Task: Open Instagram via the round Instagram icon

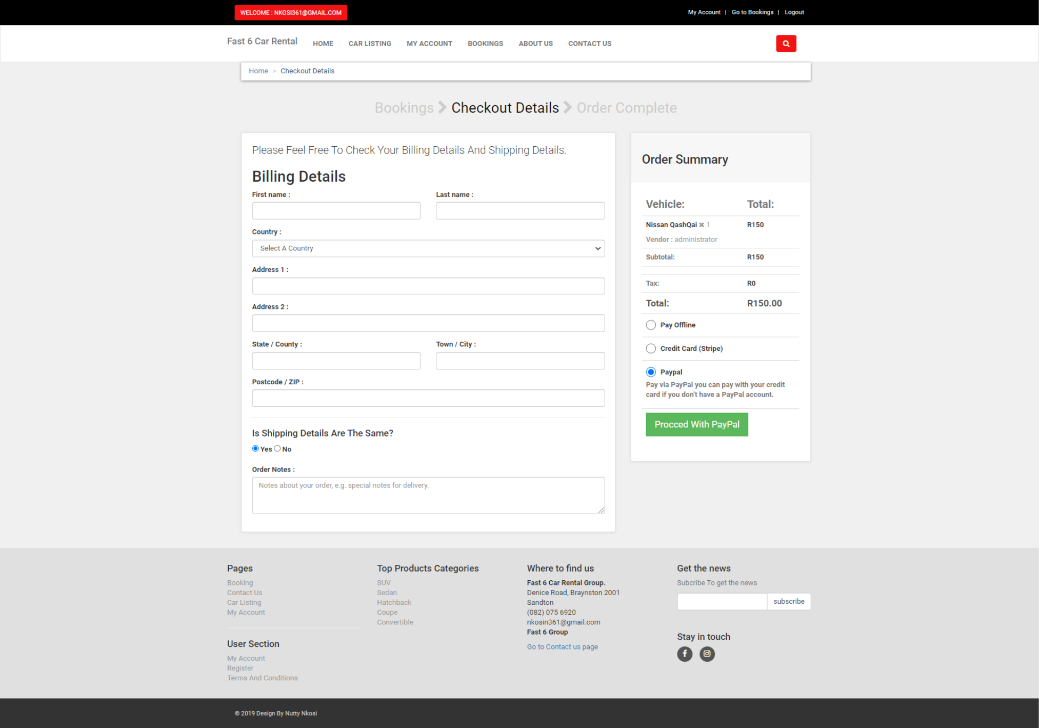Action: tap(707, 654)
